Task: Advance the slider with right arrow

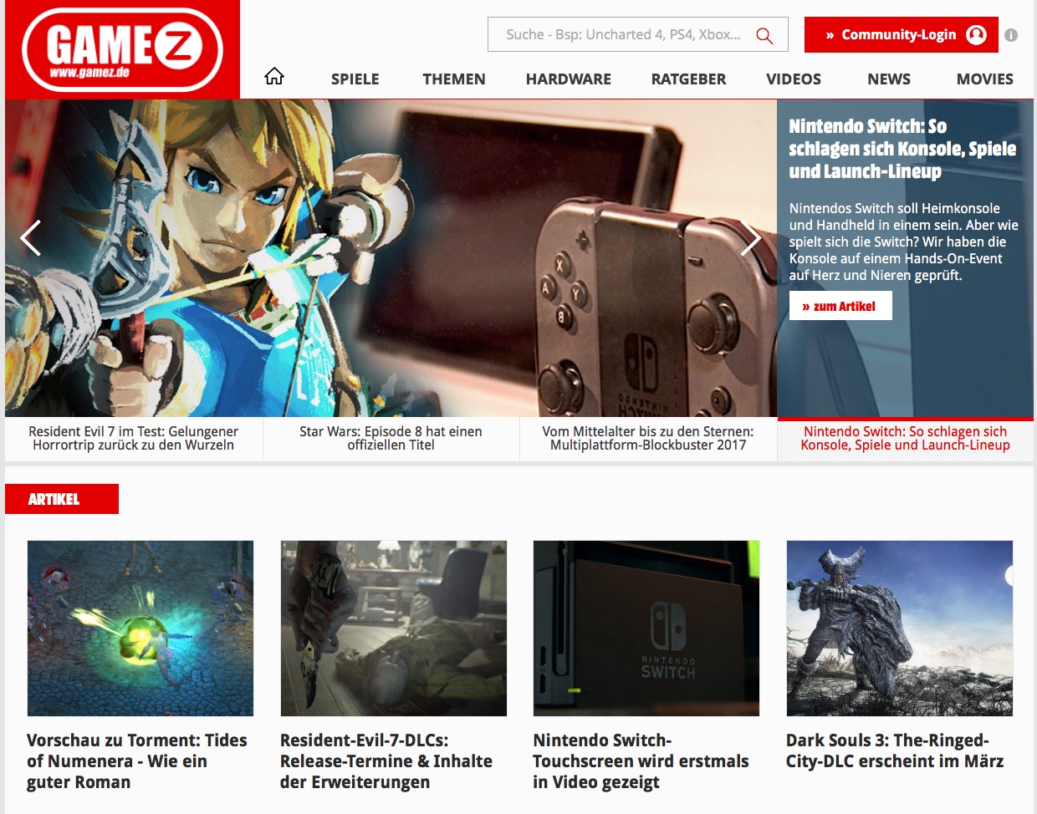Action: (750, 238)
